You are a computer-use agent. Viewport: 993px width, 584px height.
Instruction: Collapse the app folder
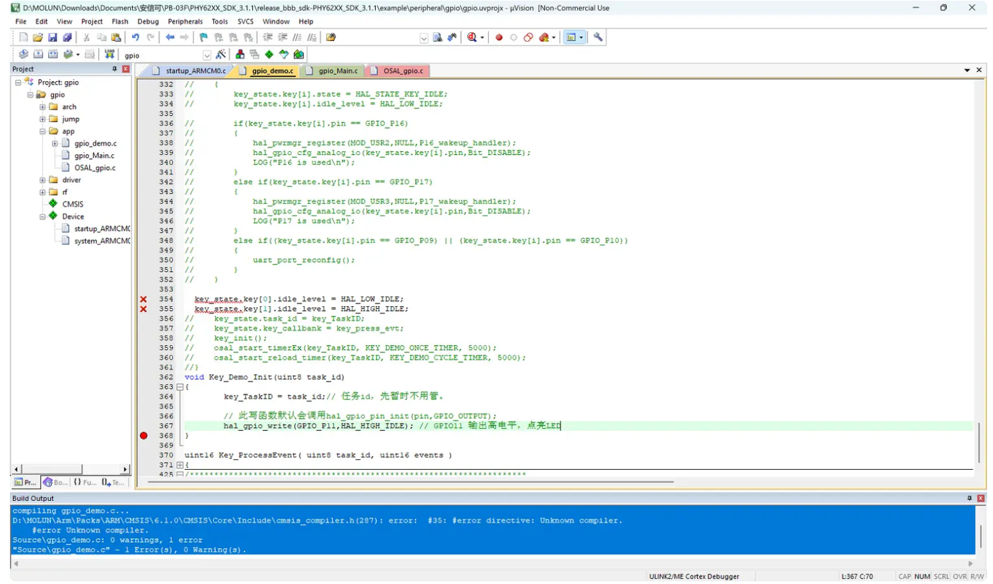(42, 131)
